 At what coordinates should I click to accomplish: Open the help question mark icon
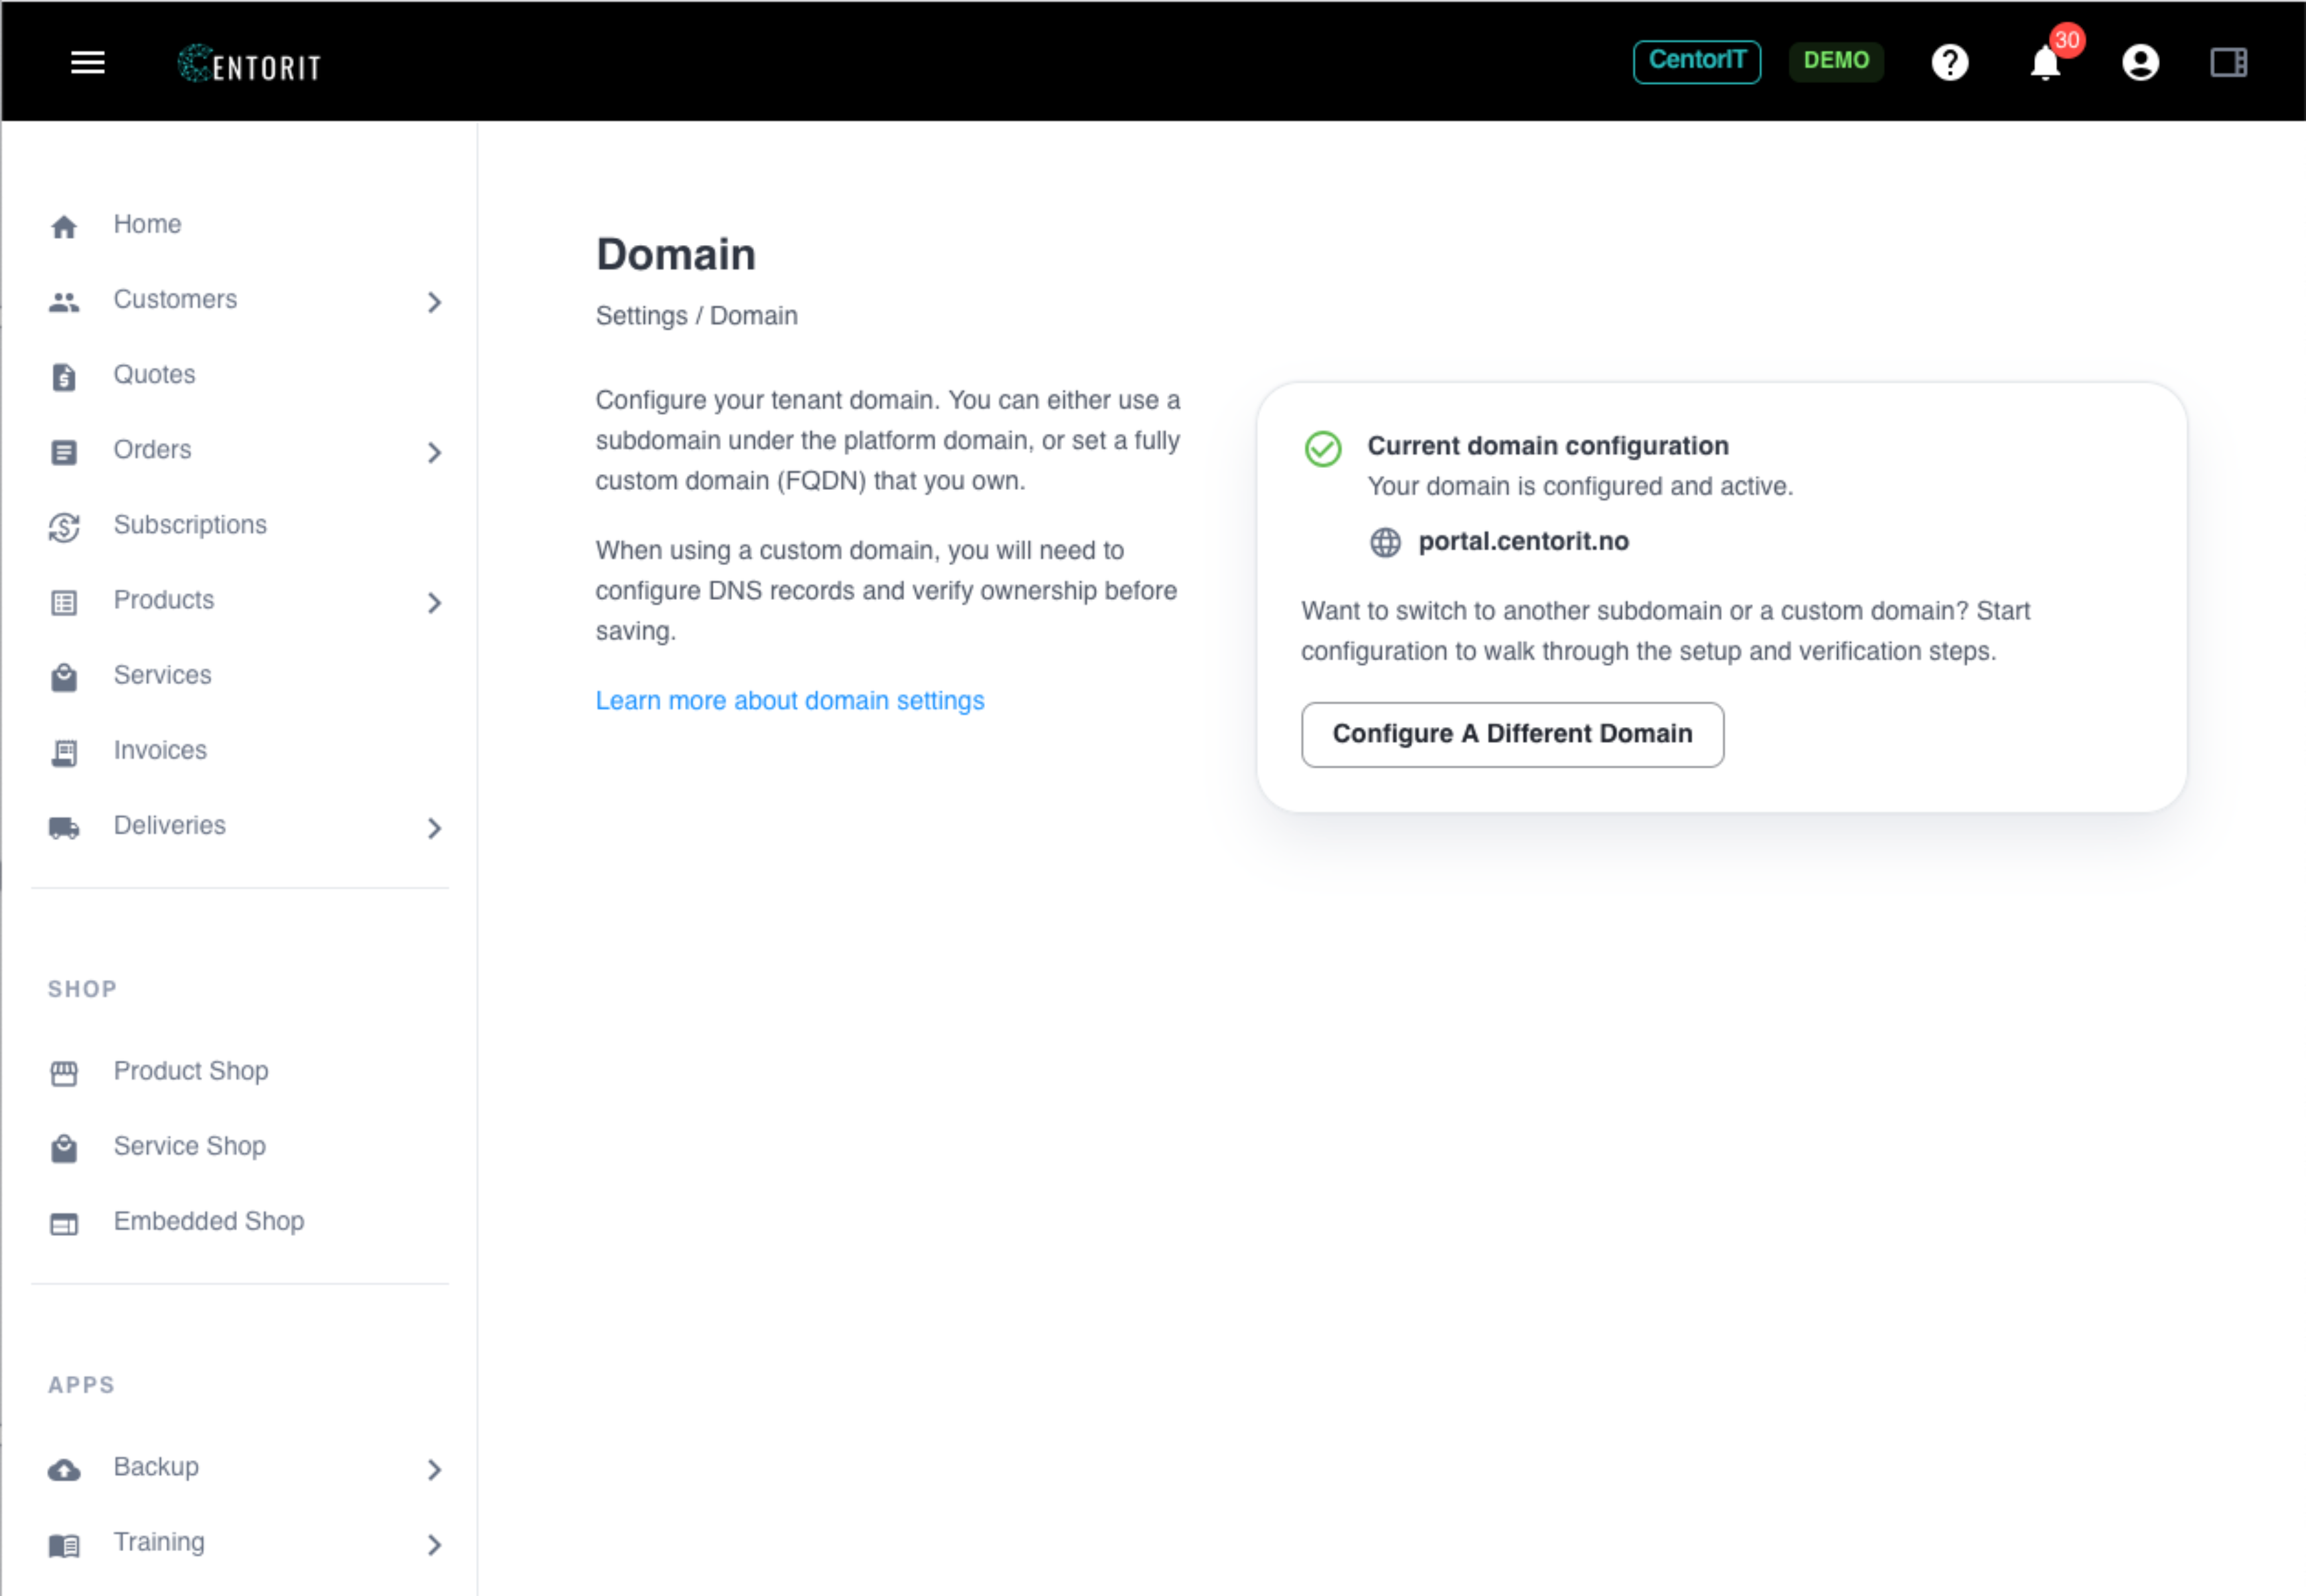click(1949, 63)
